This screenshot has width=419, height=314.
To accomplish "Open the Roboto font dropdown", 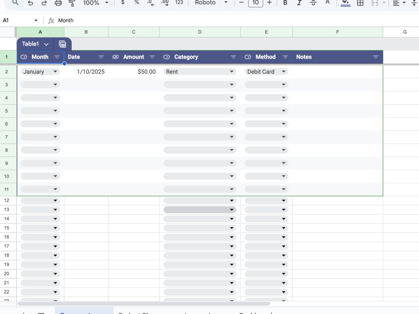I will tap(211, 3).
